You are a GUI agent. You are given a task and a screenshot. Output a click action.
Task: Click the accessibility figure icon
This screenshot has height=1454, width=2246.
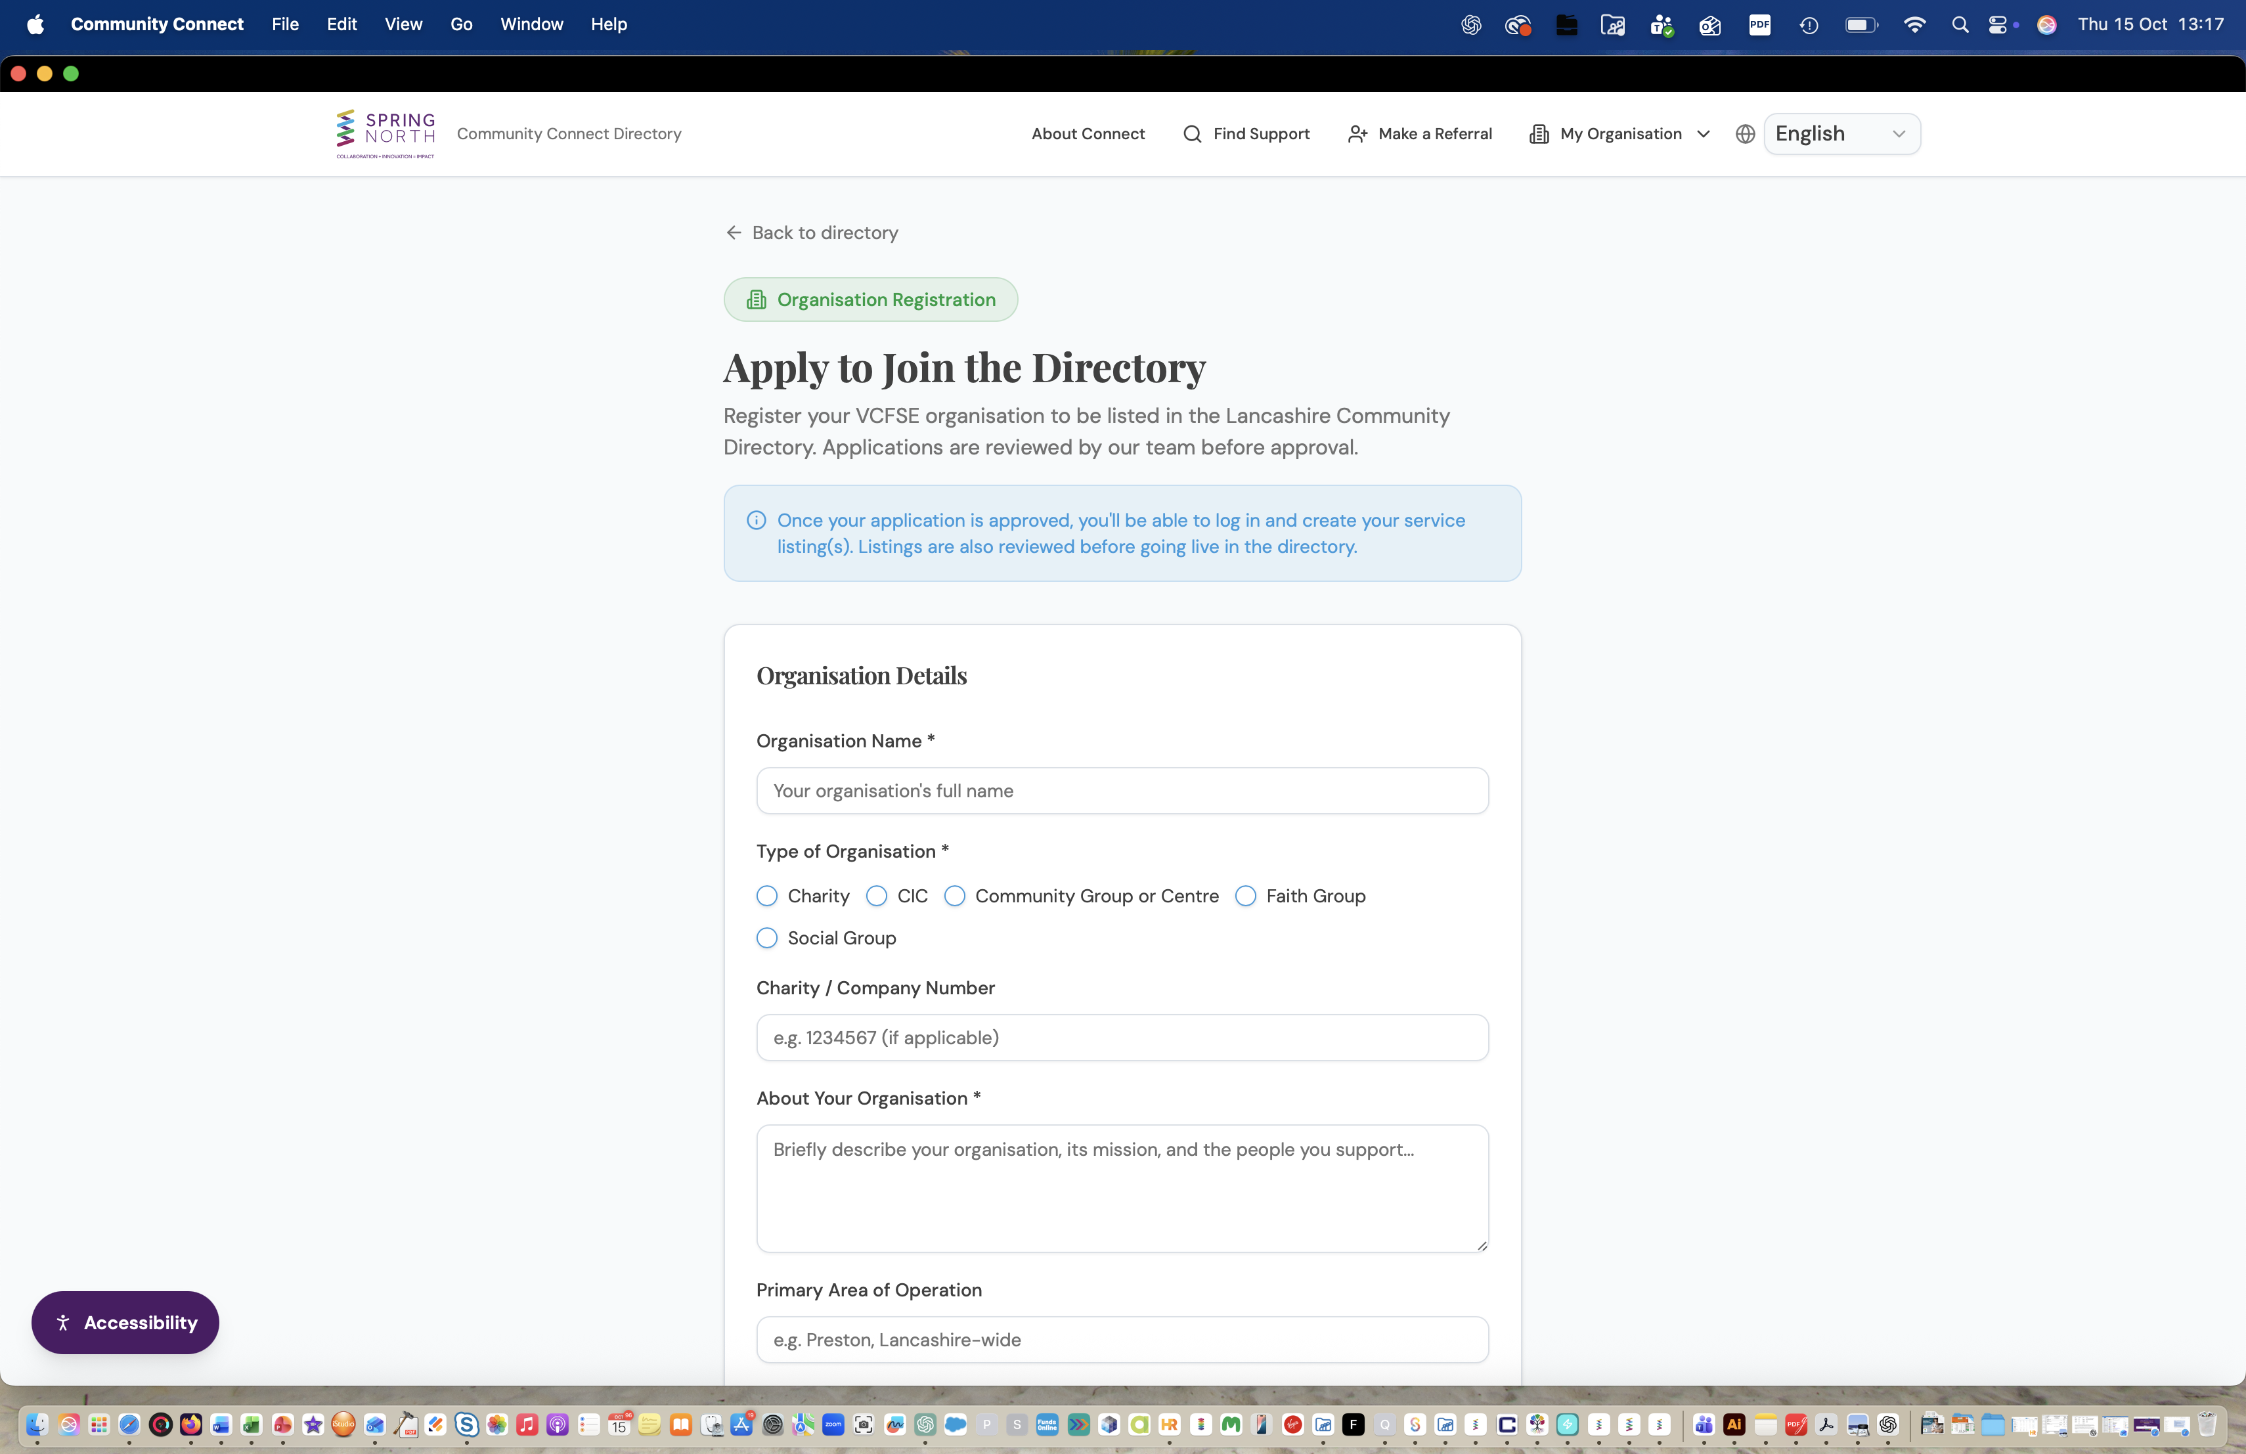point(63,1323)
